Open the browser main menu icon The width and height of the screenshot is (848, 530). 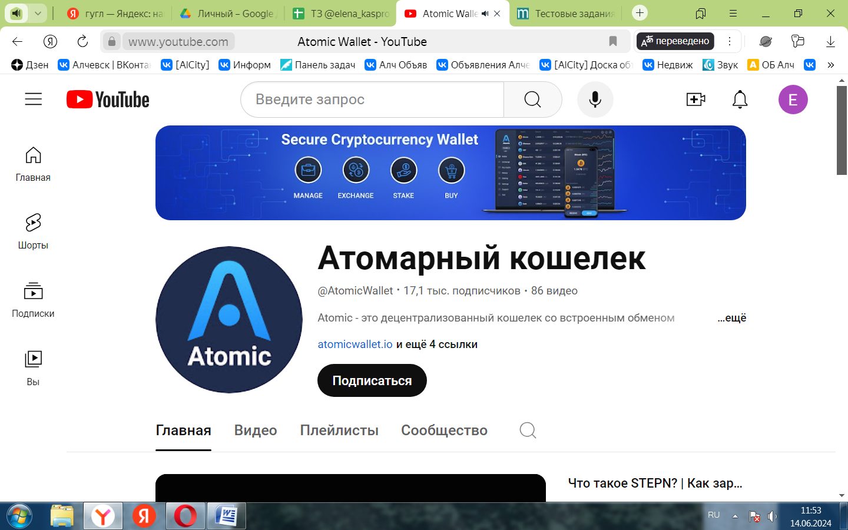(x=733, y=13)
